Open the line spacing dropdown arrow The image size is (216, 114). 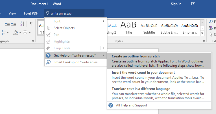click(8, 33)
